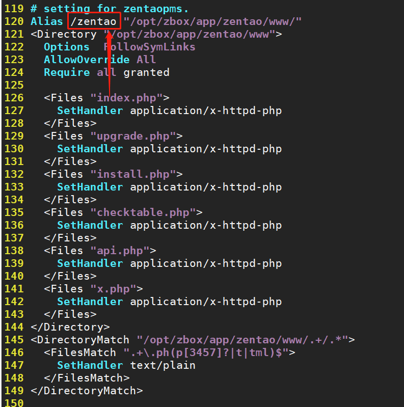Click "SetHandler" on line 139
The height and width of the screenshot is (407, 404).
coord(90,263)
